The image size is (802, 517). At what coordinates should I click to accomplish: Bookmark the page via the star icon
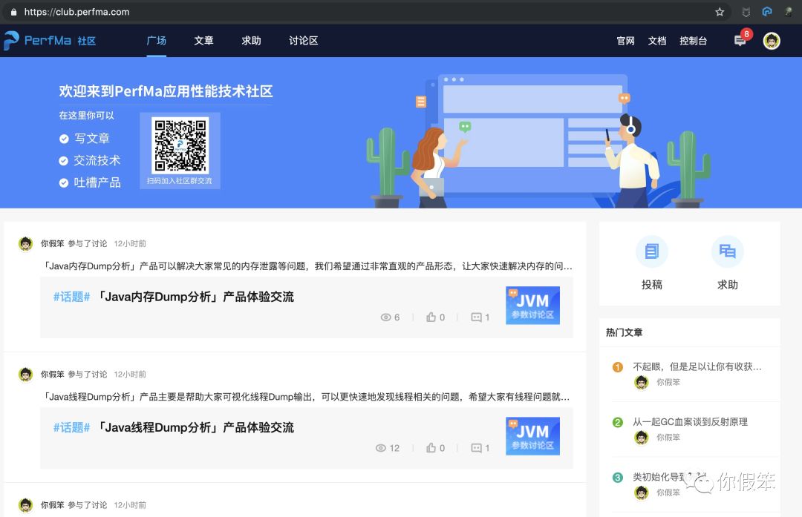(720, 12)
